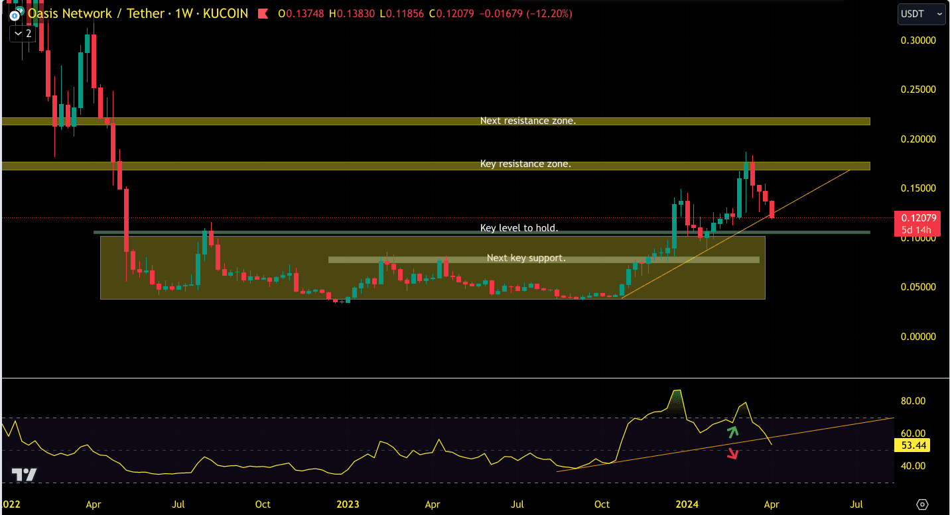This screenshot has height=515, width=950.
Task: Click the 40.00 RSI axis label
Action: [913, 466]
